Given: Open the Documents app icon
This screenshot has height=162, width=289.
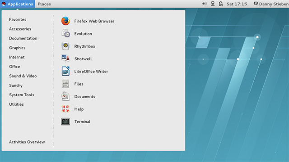Looking at the screenshot, I should [65, 96].
